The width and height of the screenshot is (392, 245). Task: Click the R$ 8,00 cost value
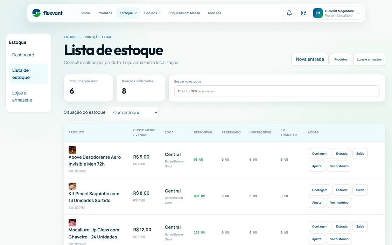141,193
